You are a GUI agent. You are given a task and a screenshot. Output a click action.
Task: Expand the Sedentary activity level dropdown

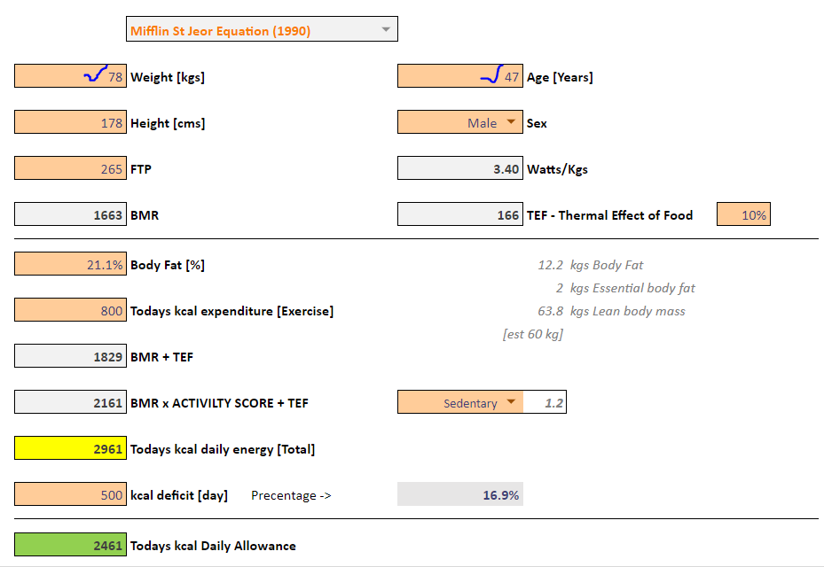point(511,403)
